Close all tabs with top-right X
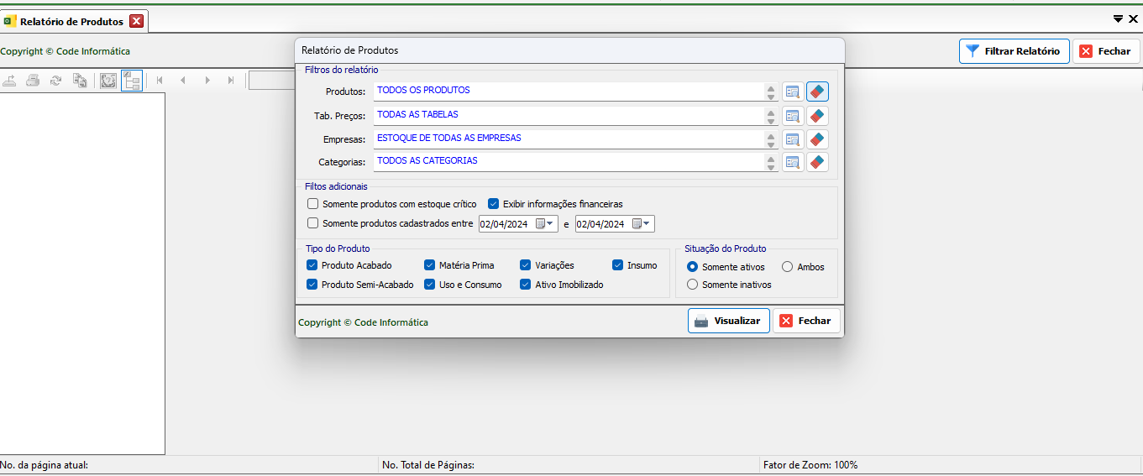Viewport: 1143px width, 476px height. [1133, 18]
